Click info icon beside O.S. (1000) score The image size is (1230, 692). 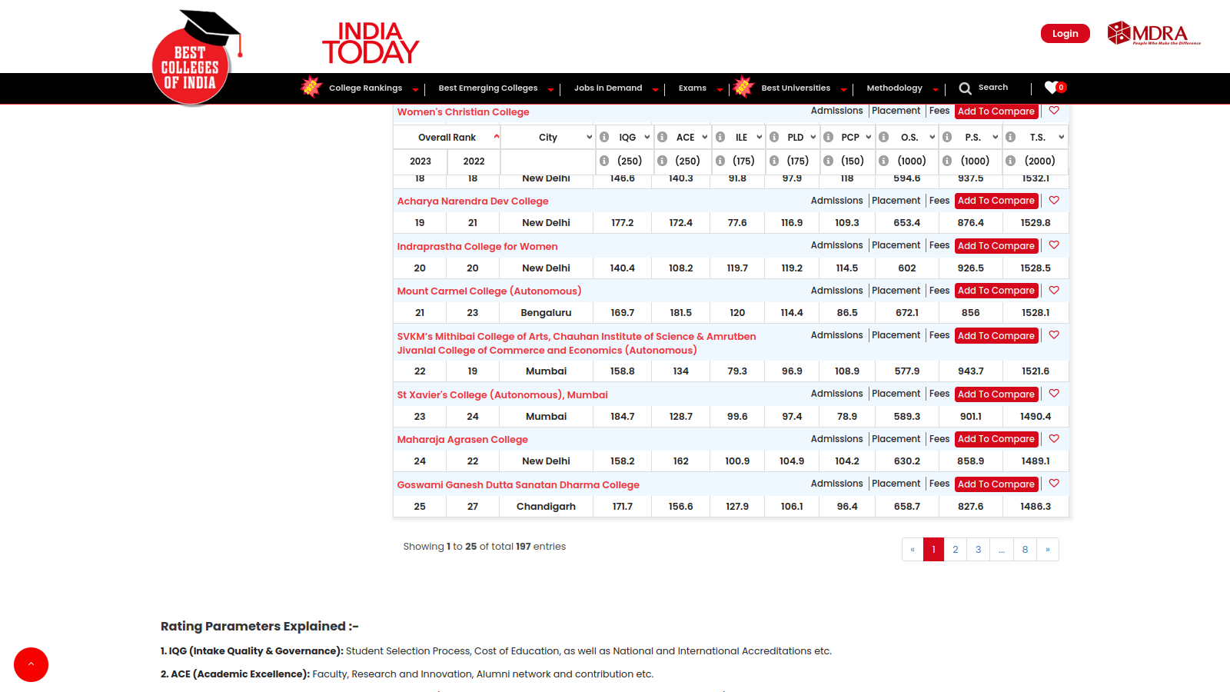884,161
